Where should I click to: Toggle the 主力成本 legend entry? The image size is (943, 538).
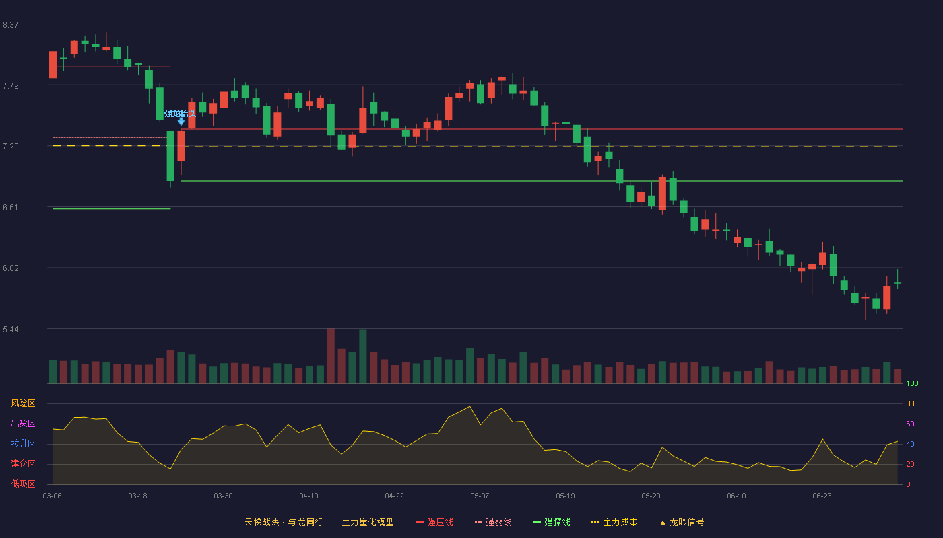click(x=614, y=522)
